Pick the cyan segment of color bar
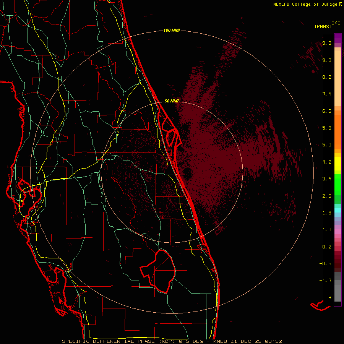Image resolution: width=344 pixels, height=344 pixels. coord(338,210)
